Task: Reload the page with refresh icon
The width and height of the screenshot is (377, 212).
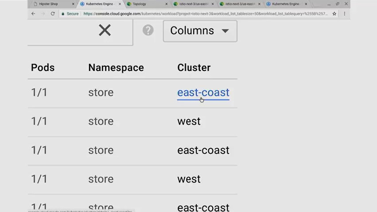Action: tap(53, 14)
